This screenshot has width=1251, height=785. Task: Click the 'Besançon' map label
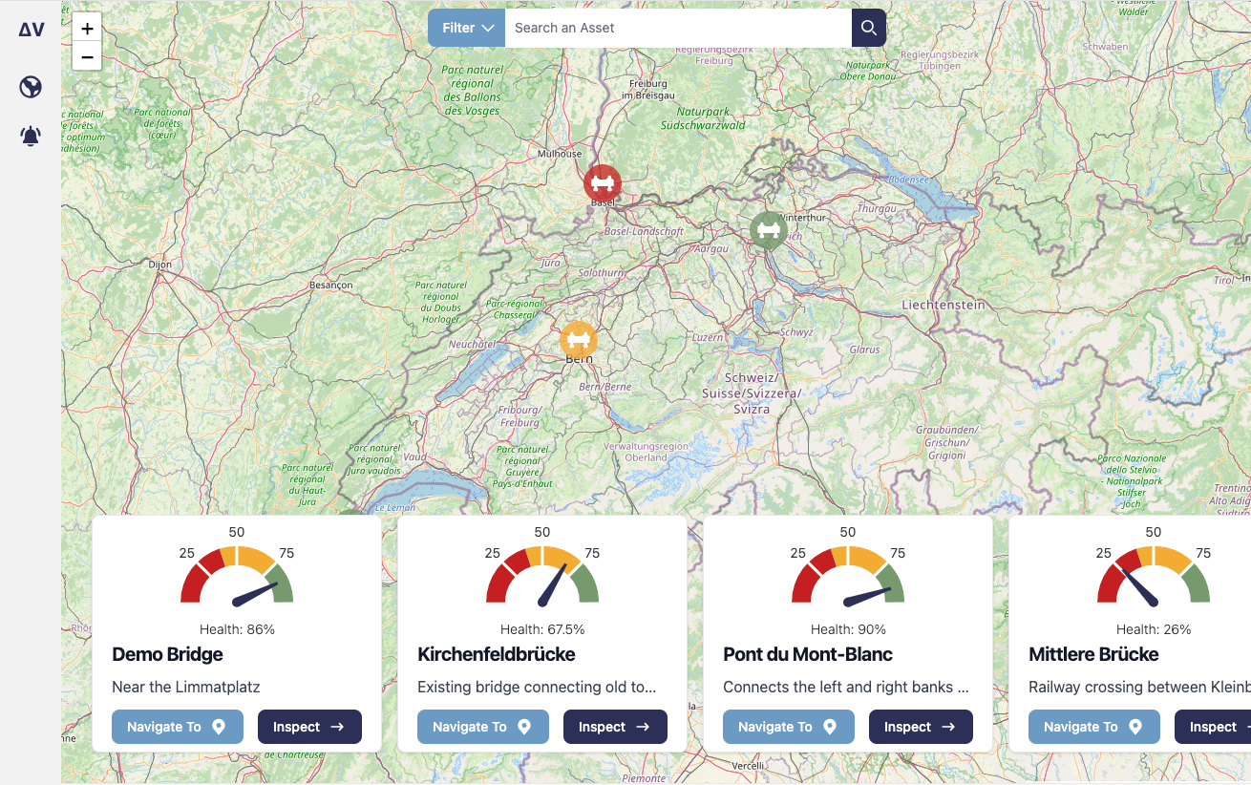tap(331, 285)
